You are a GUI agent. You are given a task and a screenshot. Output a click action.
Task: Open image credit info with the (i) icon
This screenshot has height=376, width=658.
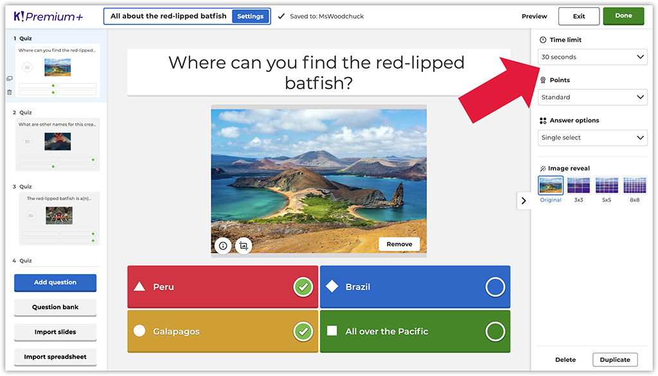[222, 245]
